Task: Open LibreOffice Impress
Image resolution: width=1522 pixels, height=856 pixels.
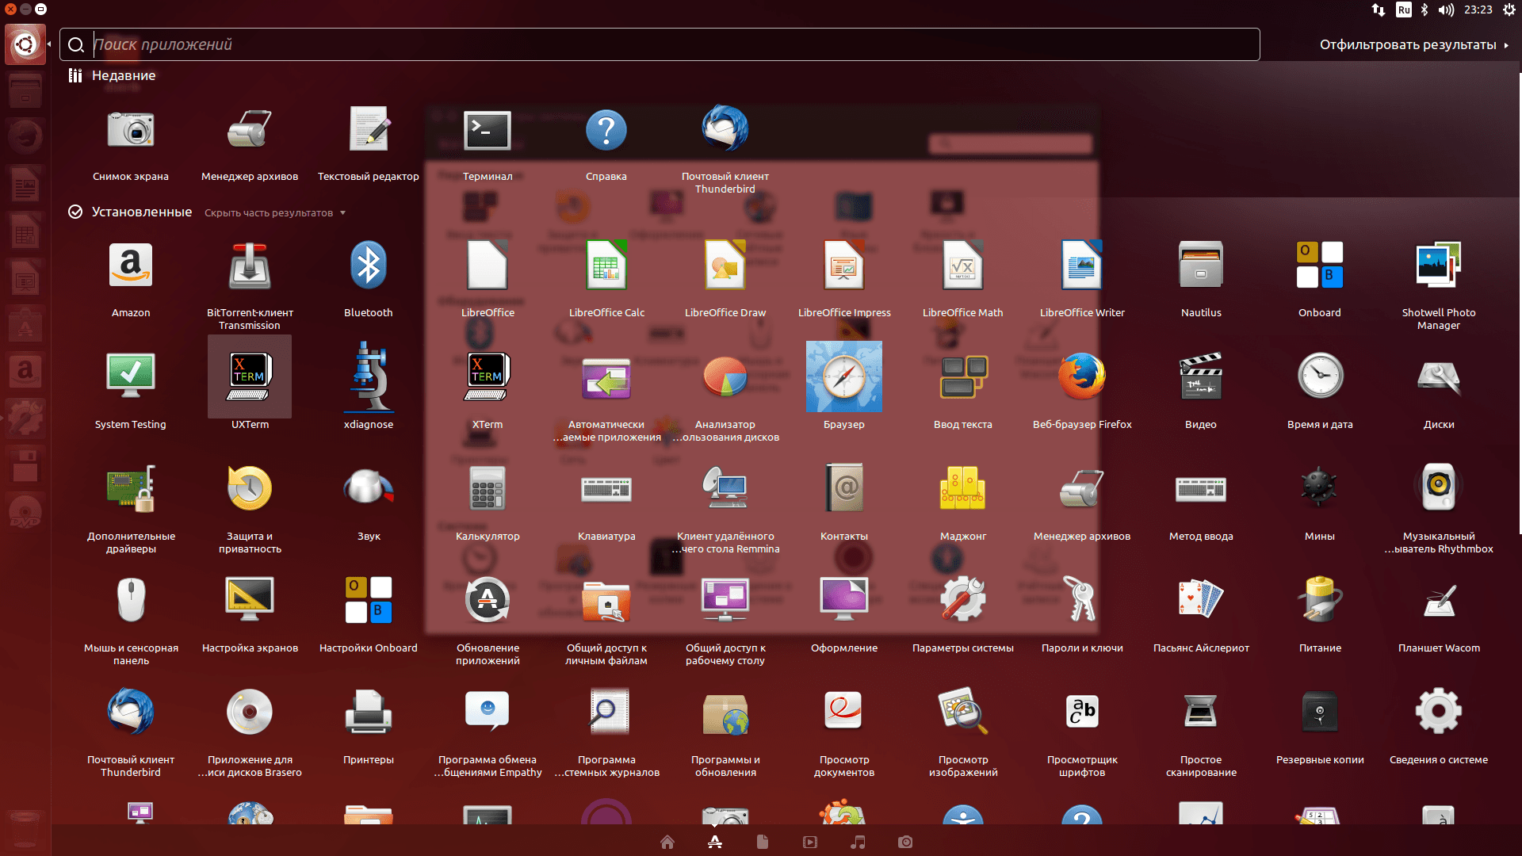Action: pos(844,266)
